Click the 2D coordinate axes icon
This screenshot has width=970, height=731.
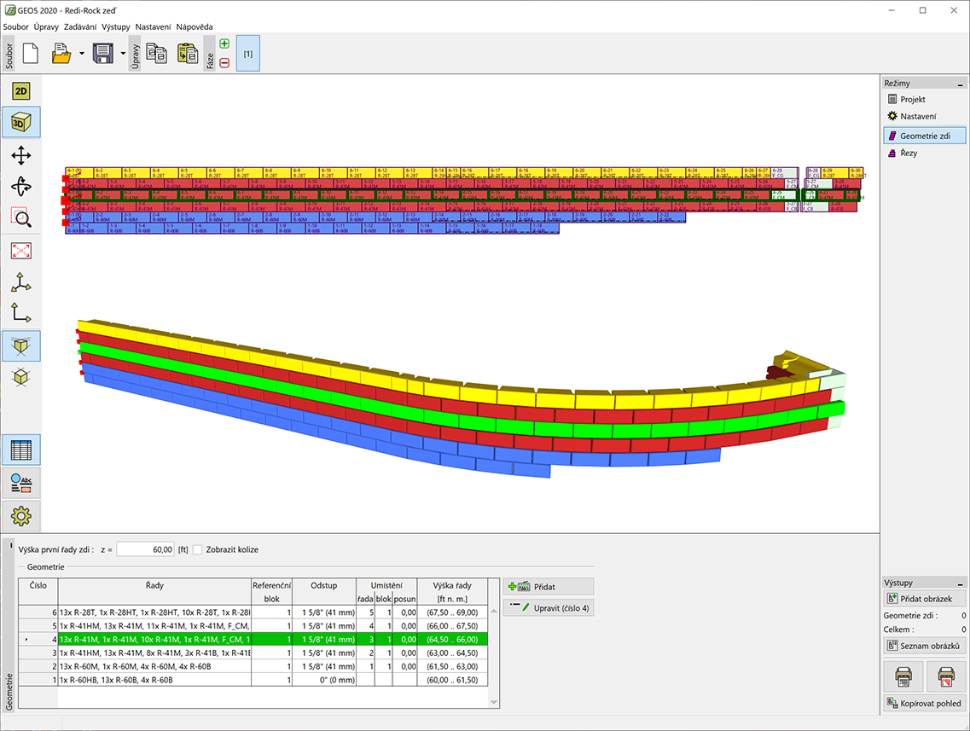(x=21, y=313)
